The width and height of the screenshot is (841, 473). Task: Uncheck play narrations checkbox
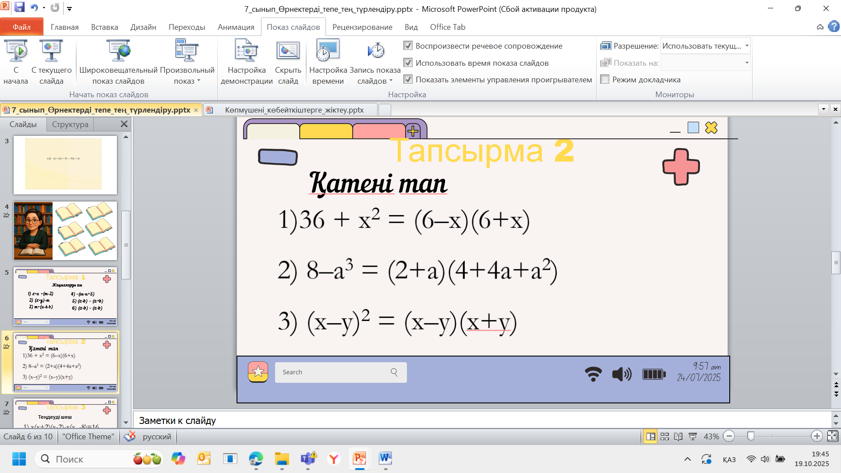[x=408, y=46]
